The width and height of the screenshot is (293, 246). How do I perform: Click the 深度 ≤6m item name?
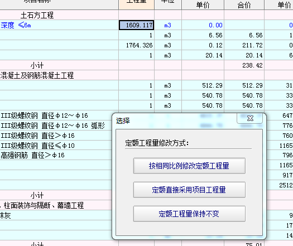[x=16, y=25]
